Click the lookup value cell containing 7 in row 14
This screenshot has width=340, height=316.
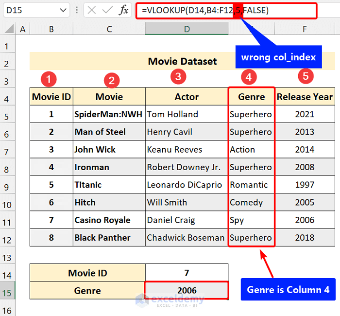tap(187, 273)
